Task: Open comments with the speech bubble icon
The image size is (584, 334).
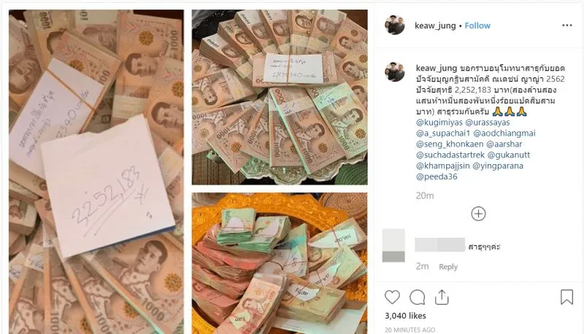Action: (417, 298)
